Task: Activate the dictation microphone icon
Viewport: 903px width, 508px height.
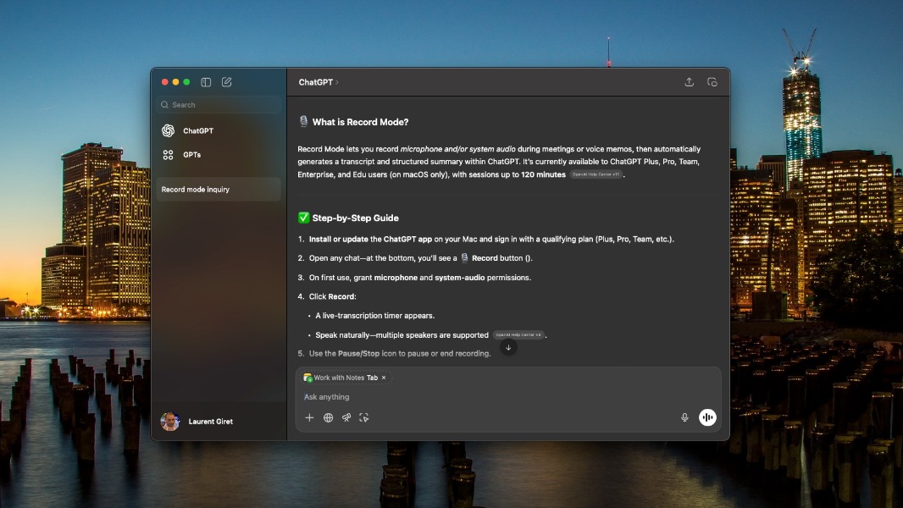Action: pos(684,417)
